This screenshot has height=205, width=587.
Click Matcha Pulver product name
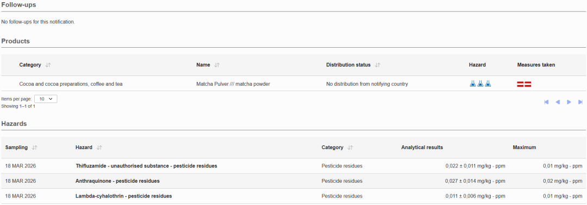233,84
